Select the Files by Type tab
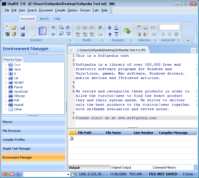Screen dimensions: 199x178 (x=13, y=60)
